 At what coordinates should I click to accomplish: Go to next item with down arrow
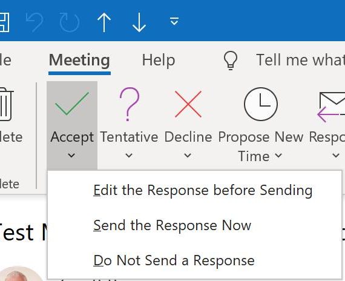click(x=139, y=22)
